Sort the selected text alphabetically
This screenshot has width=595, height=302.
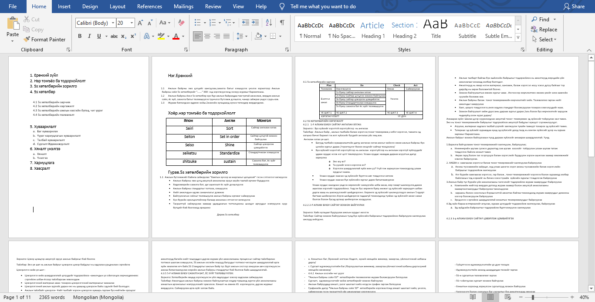coord(269,23)
